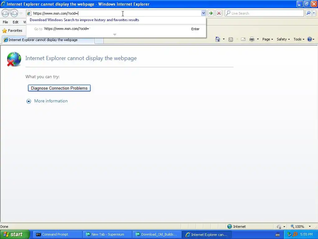
Task: Click the RSS feeds icon
Action: 231,40
